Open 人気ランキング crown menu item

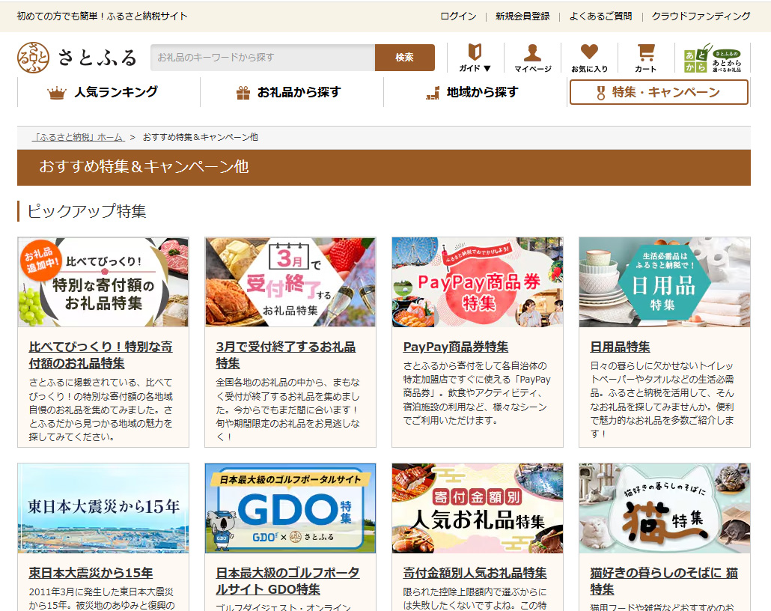click(x=103, y=92)
